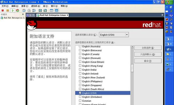Click the Windows Start flag button
Viewport: 174px width, 105px height.
(168, 2)
